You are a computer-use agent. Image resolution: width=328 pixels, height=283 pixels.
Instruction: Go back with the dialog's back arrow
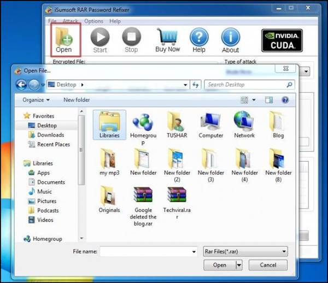[21, 85]
